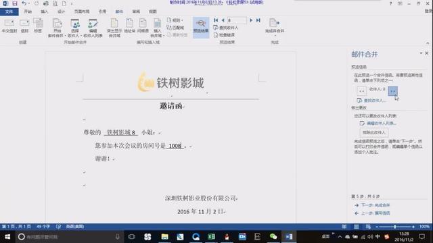The image size is (433, 243).
Task: Click the merged room number 1008
Action: 175,146
